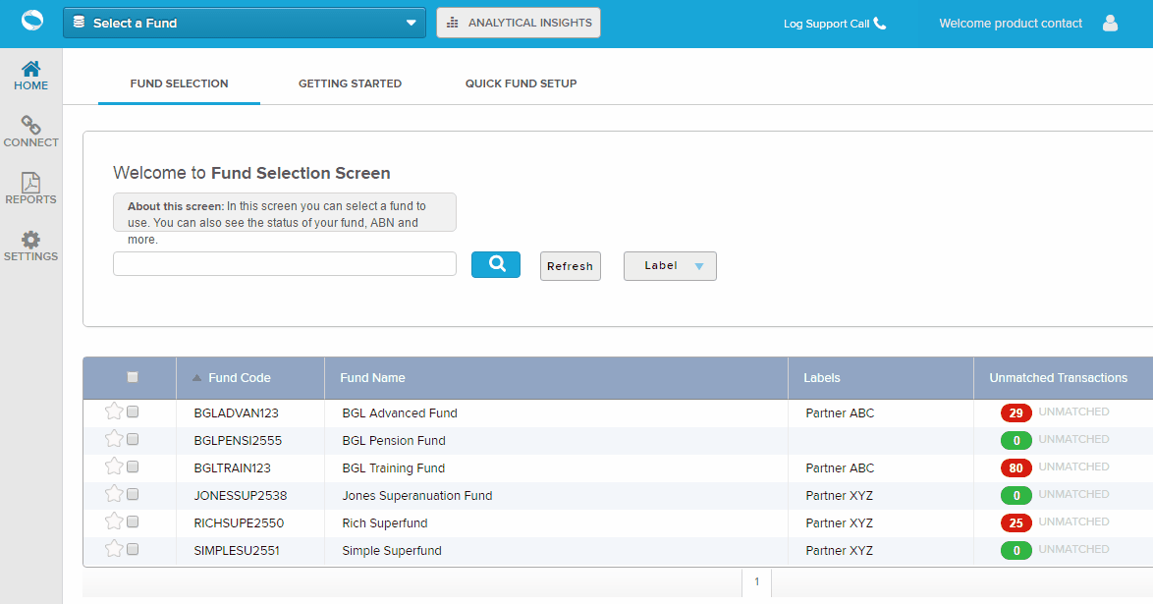Click the Home icon in sidebar
The width and height of the screenshot is (1153, 604).
[x=31, y=70]
